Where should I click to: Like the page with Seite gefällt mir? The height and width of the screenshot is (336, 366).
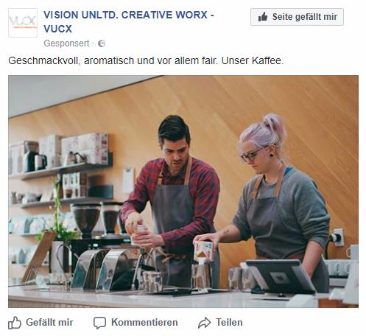297,17
